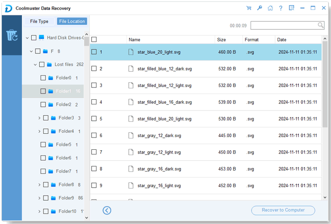Click the F drive folder icon
Viewport: 331px width, 224px height.
(x=45, y=51)
